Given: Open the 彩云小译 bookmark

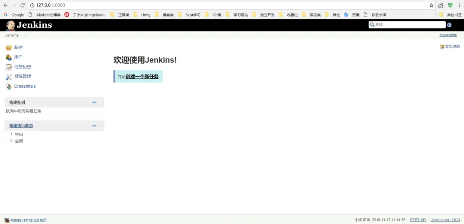Looking at the screenshot, I should (375, 15).
